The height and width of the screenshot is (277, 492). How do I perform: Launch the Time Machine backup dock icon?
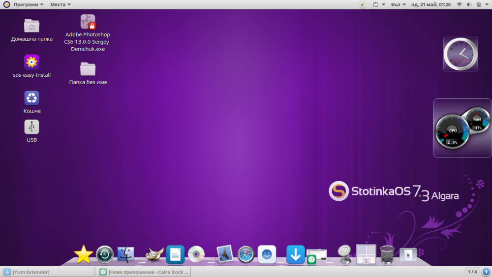click(x=105, y=254)
